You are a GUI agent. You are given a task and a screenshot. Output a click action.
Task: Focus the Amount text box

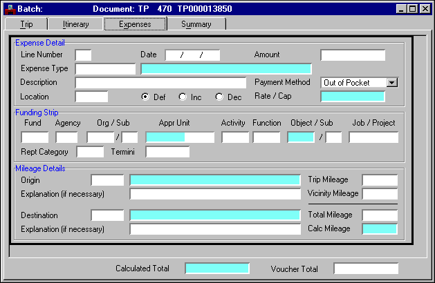[x=353, y=55]
